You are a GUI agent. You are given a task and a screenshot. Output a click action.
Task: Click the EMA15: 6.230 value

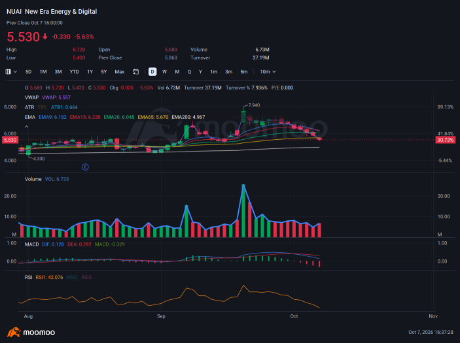(85, 117)
